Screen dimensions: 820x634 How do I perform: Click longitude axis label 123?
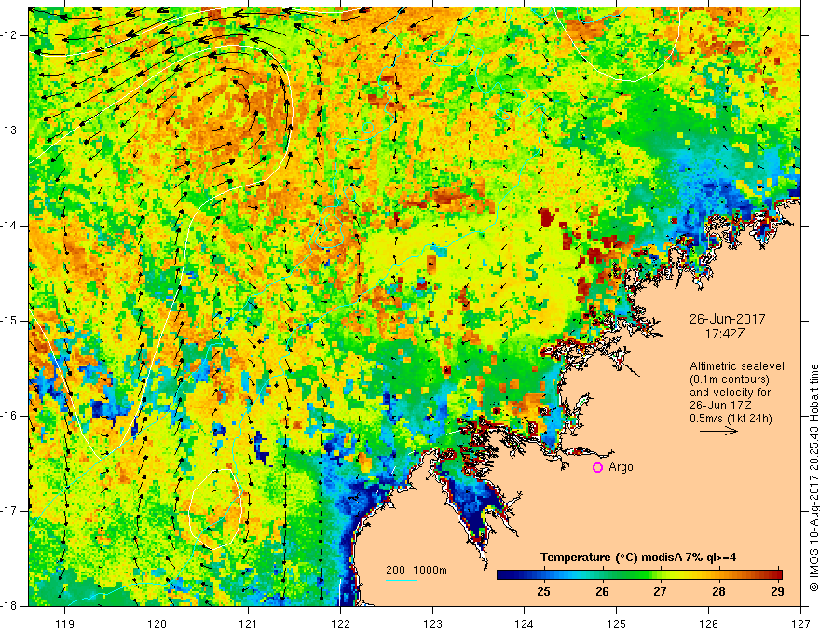[x=432, y=623]
